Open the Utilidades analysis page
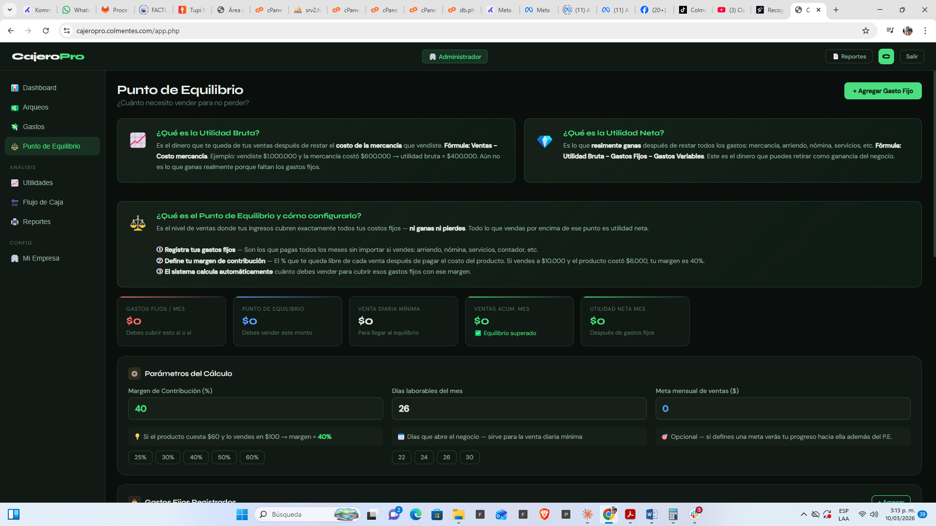This screenshot has width=936, height=526. pos(38,183)
